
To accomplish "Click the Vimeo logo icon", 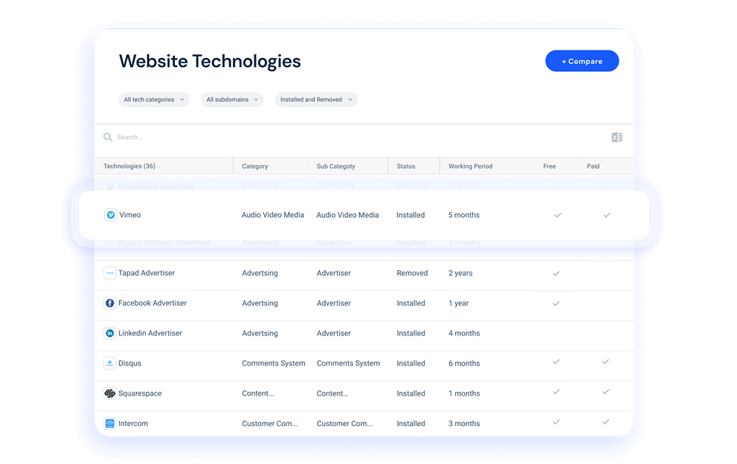I will [111, 215].
